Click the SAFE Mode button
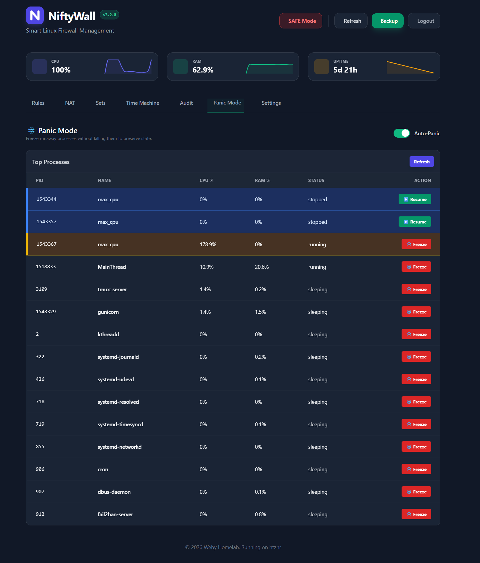480x563 pixels. pyautogui.click(x=301, y=21)
